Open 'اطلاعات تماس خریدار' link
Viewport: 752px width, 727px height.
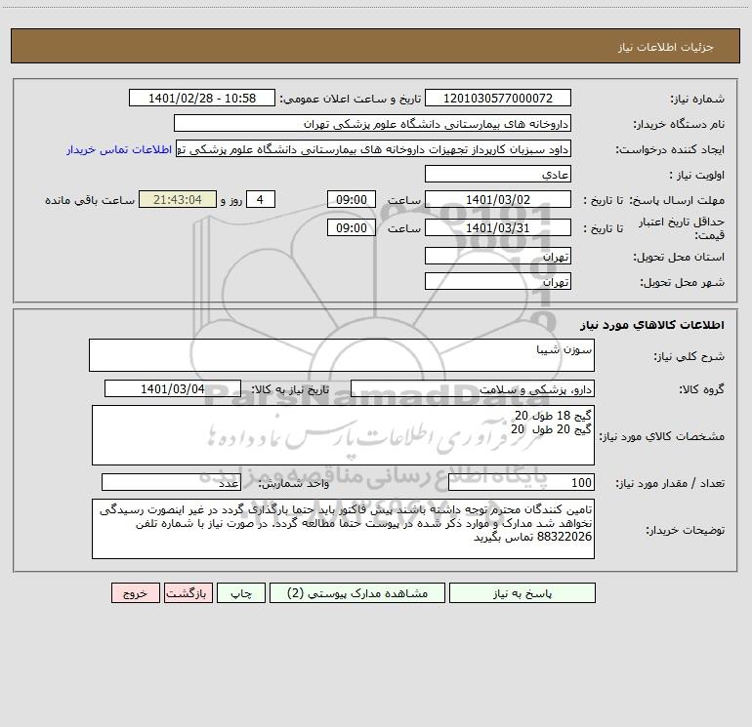click(119, 149)
